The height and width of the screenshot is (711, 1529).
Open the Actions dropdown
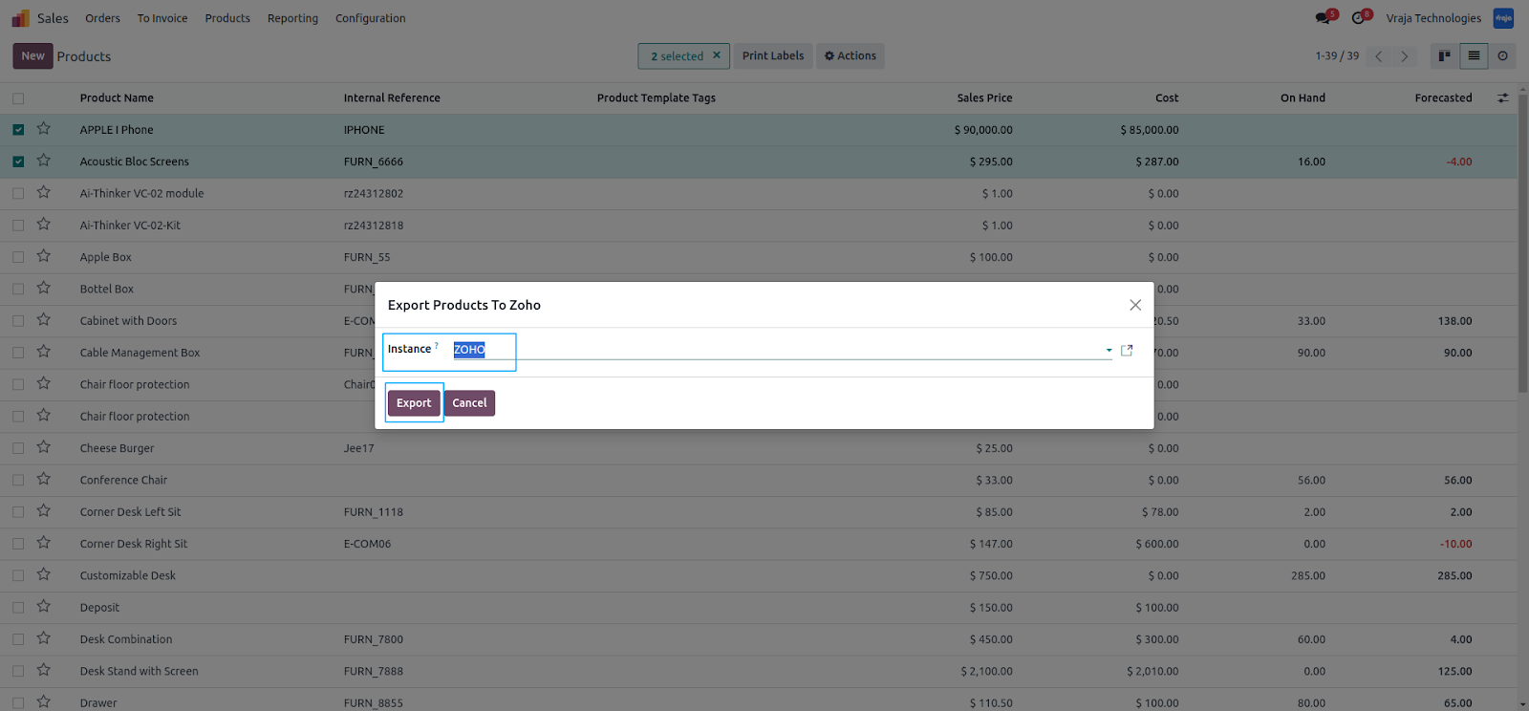(x=851, y=56)
